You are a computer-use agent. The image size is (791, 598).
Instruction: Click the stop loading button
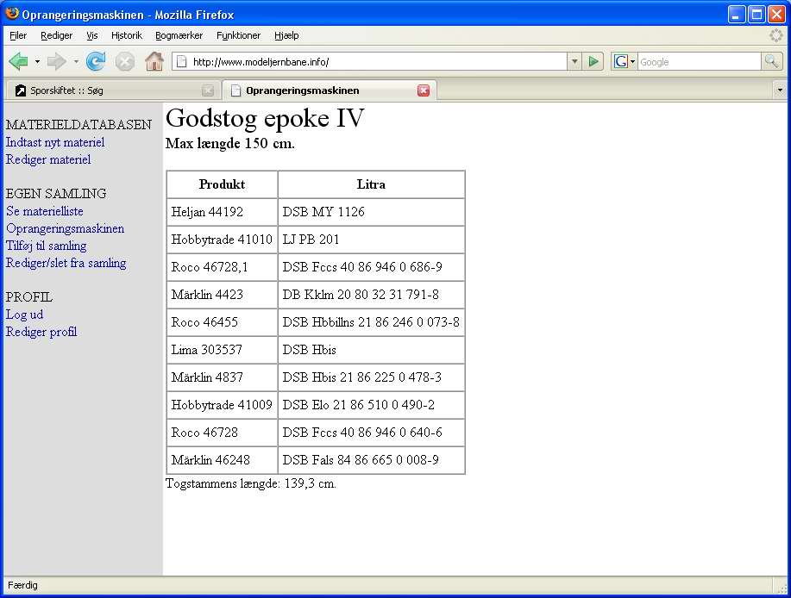pos(124,62)
